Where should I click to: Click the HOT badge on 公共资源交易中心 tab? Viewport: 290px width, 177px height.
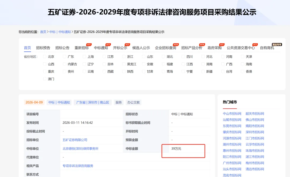pyautogui.click(x=255, y=44)
